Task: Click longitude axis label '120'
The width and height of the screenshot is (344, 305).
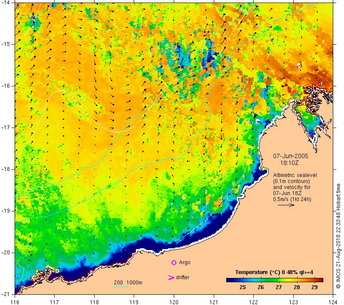Action: pos(174,302)
